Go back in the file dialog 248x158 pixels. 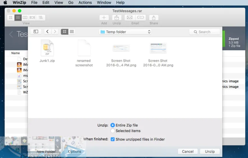[47, 32]
